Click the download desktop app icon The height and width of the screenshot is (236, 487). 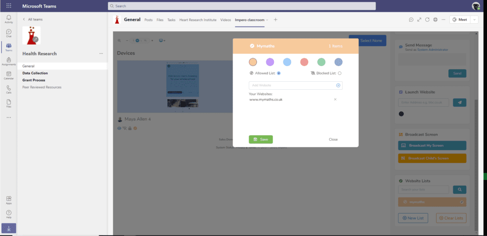coord(9,228)
